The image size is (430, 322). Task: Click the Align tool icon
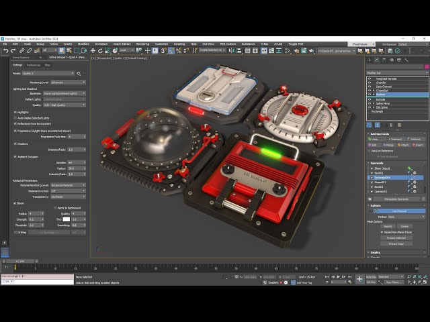(239, 51)
